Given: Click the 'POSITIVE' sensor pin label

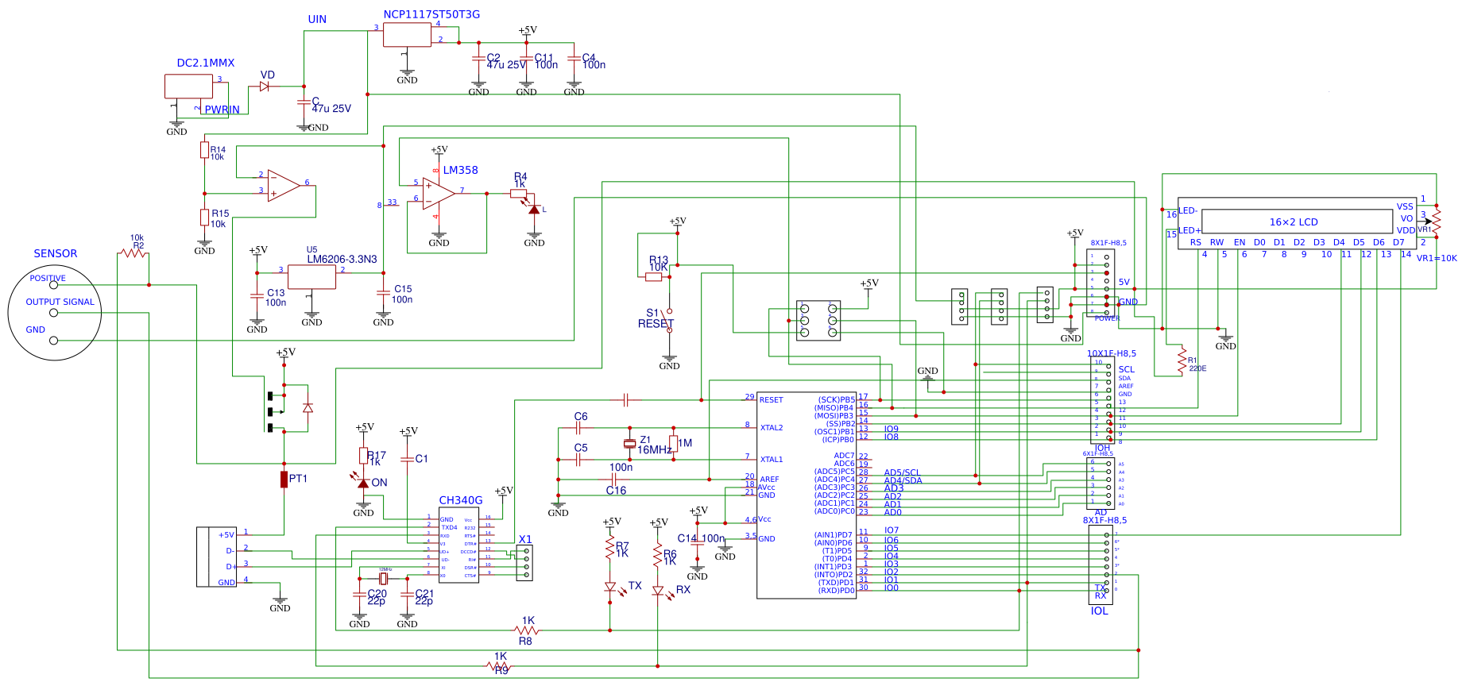Looking at the screenshot, I should [48, 278].
